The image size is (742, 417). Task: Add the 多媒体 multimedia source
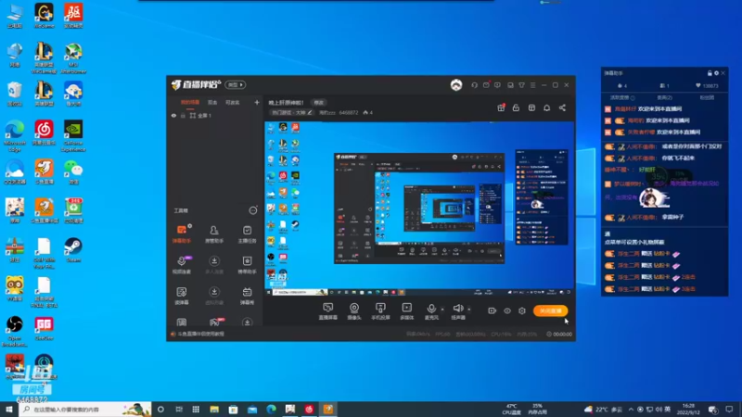point(406,311)
